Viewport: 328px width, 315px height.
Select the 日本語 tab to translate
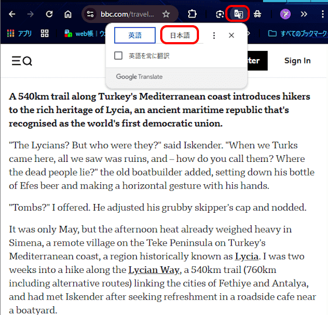click(179, 36)
